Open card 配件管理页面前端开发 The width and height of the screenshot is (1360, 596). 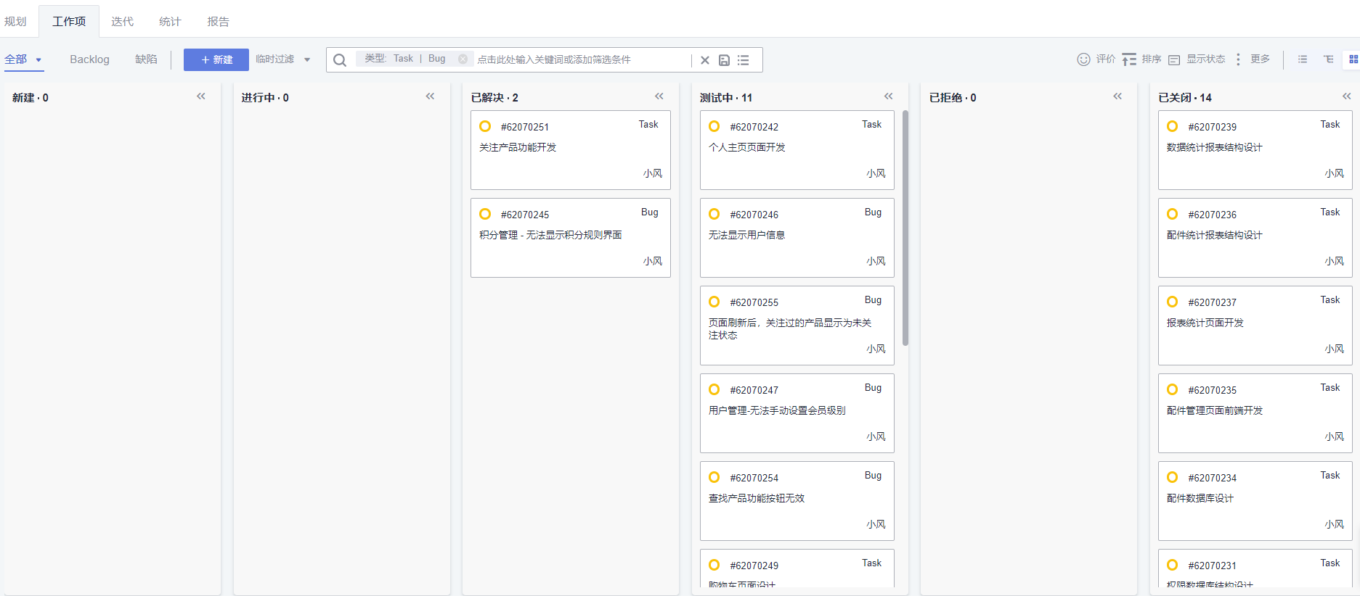1255,413
